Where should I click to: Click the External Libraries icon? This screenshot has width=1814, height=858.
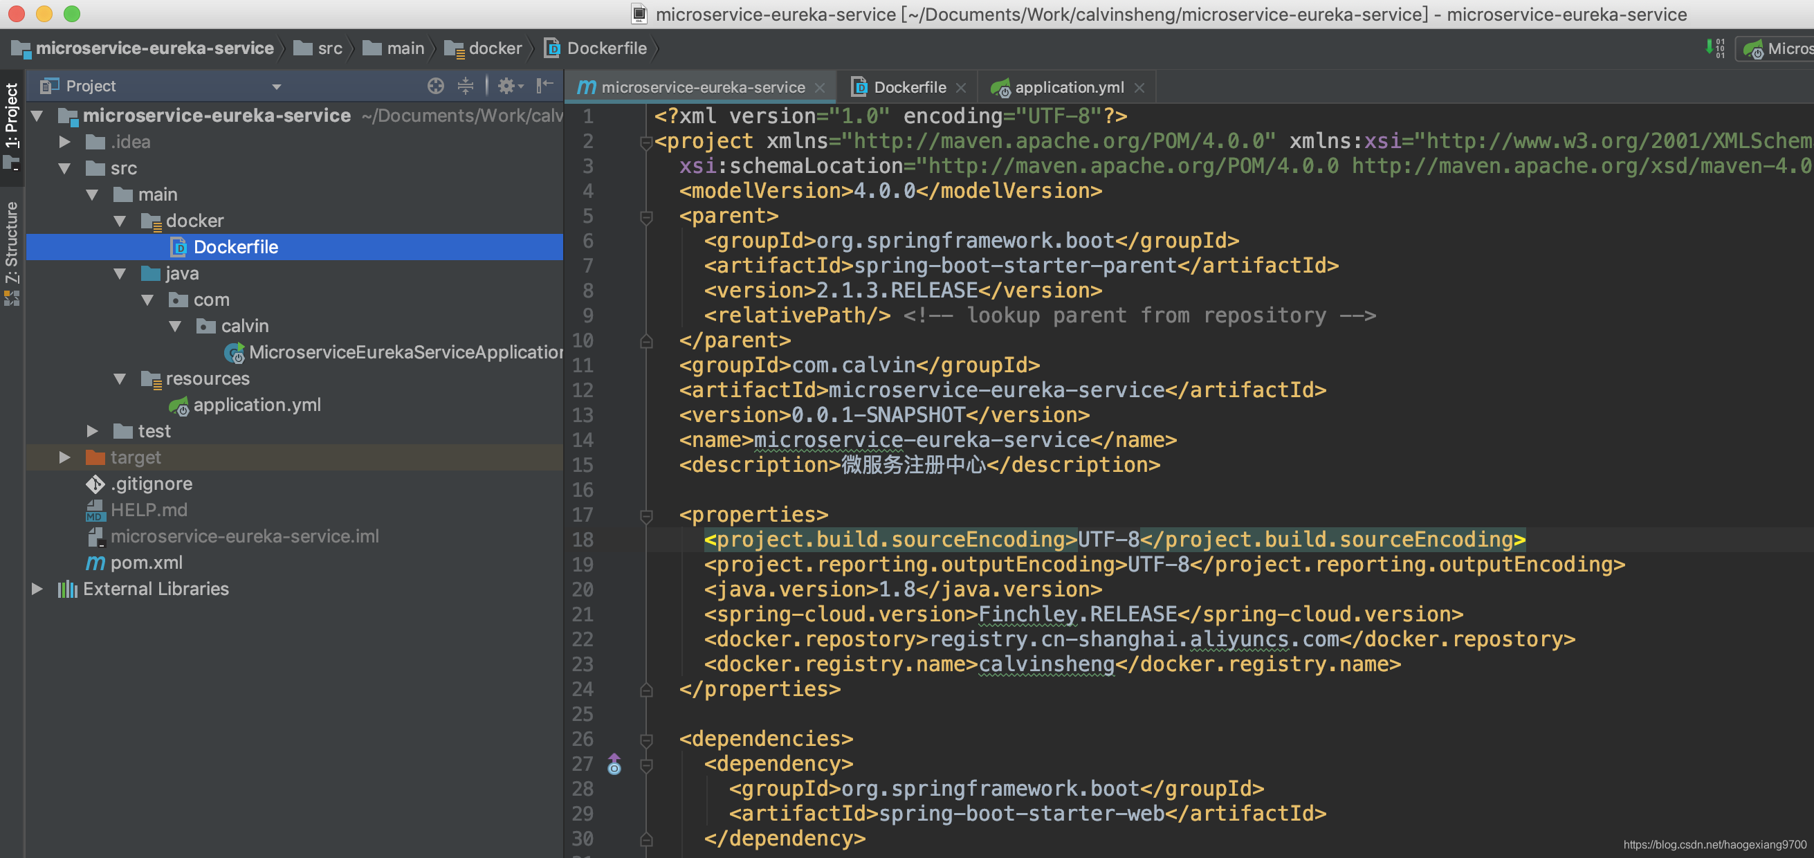coord(68,589)
